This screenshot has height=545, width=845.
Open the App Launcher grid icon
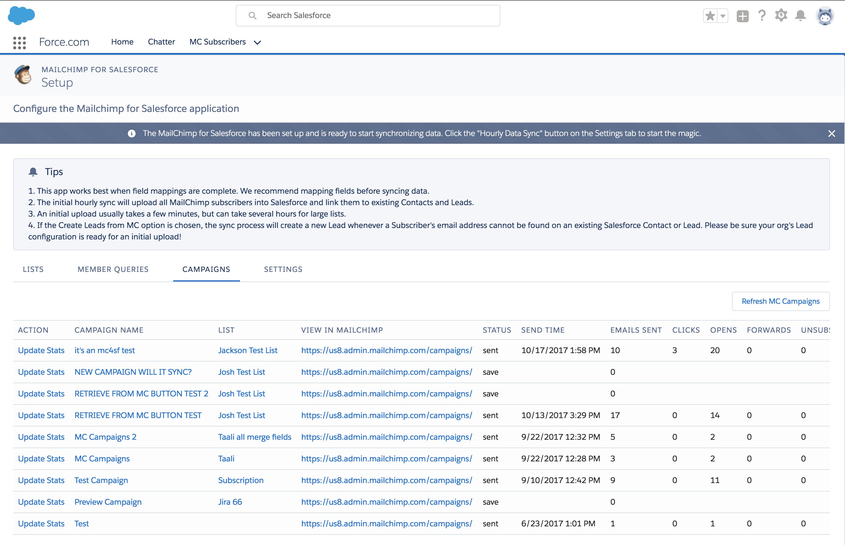coord(20,42)
